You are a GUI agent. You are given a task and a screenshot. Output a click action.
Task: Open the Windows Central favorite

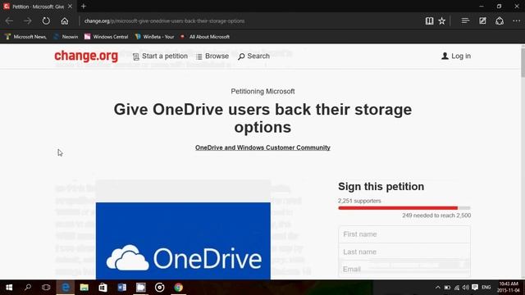pos(106,37)
